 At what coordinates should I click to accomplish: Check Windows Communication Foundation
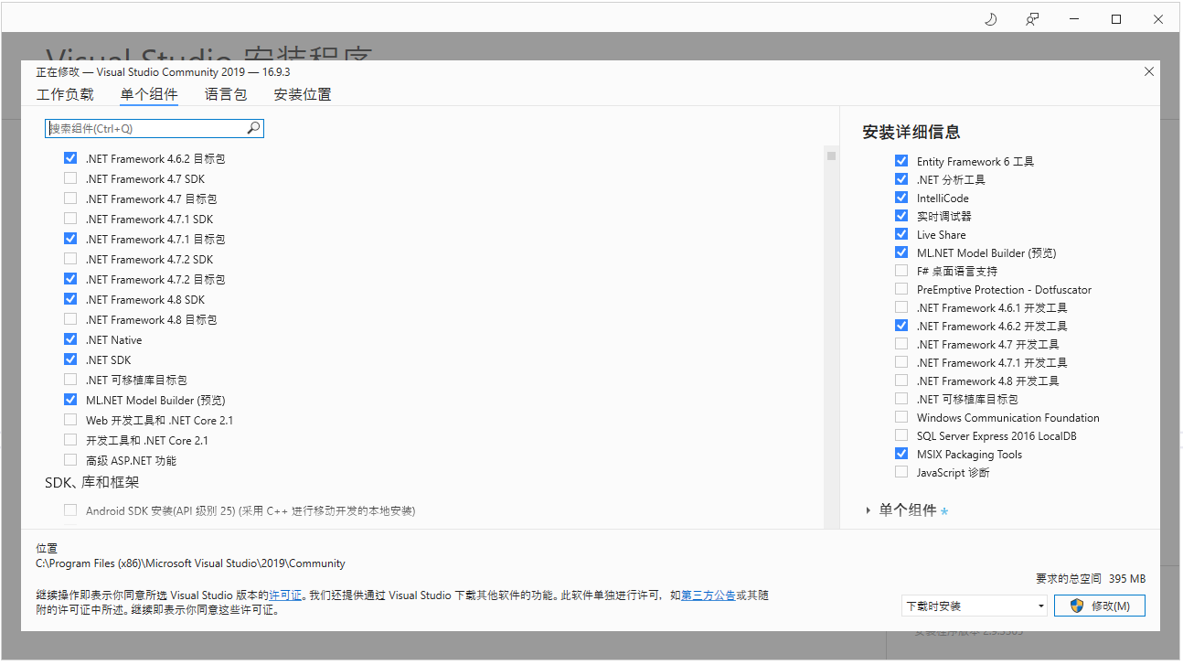901,417
